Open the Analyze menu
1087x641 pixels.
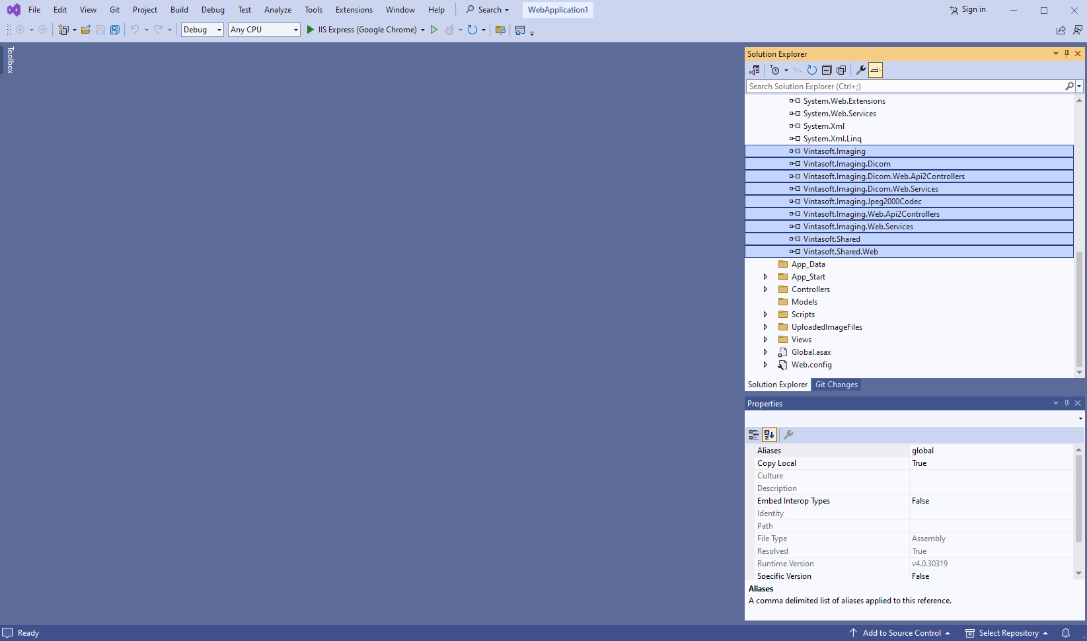point(278,10)
